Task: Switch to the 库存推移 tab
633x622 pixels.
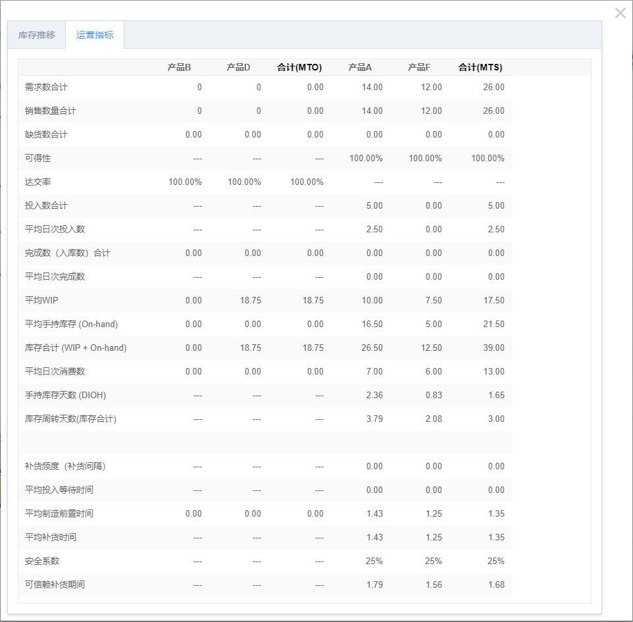Action: click(36, 36)
